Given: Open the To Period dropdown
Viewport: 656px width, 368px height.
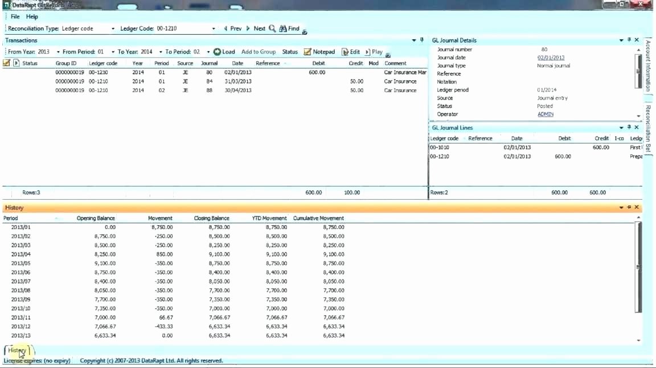Looking at the screenshot, I should click(x=208, y=52).
